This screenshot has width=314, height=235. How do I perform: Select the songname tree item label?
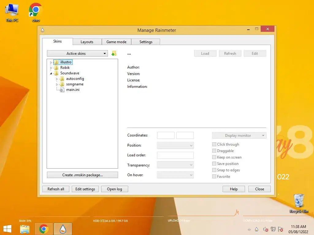[75, 84]
